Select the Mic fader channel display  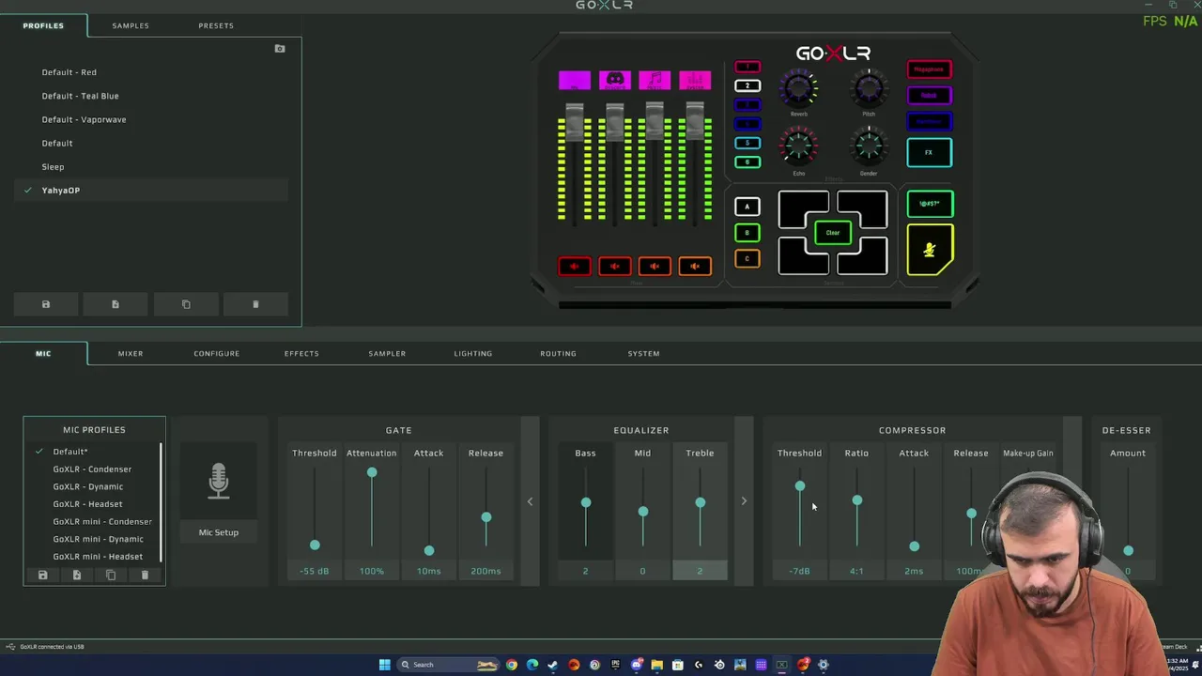(x=575, y=81)
